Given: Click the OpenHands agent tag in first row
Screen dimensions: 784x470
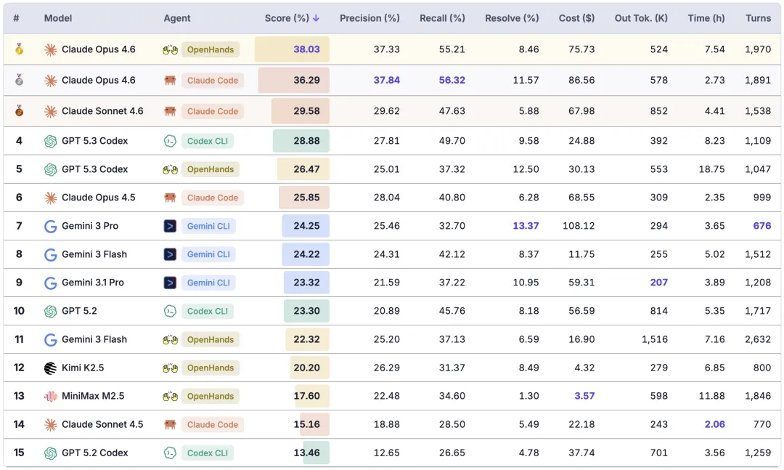Looking at the screenshot, I should tap(210, 49).
